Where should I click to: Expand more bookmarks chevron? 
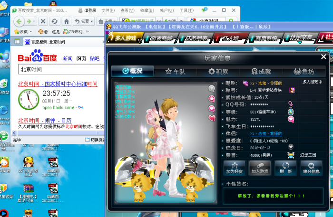(x=87, y=31)
